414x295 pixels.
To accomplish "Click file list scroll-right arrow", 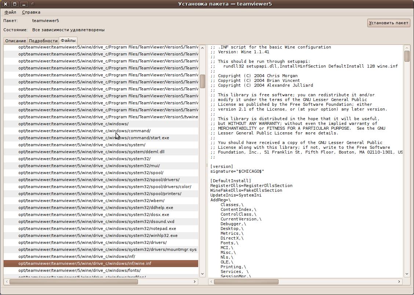I will 195,281.
